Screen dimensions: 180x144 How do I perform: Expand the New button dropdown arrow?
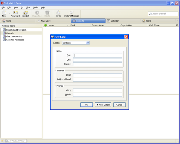[9, 14]
